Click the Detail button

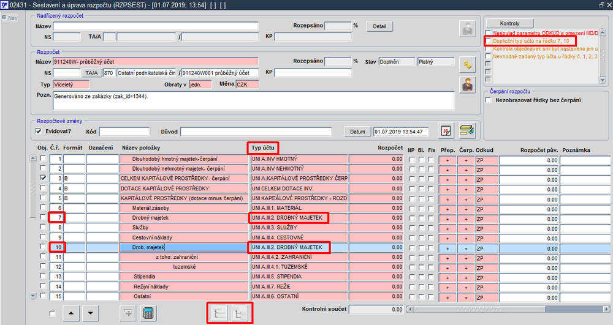click(x=379, y=26)
